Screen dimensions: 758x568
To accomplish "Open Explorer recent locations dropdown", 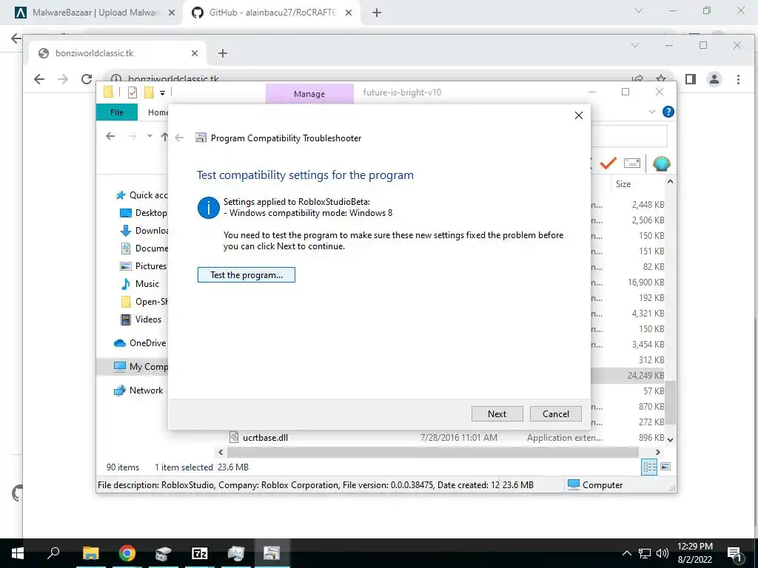I will (150, 136).
